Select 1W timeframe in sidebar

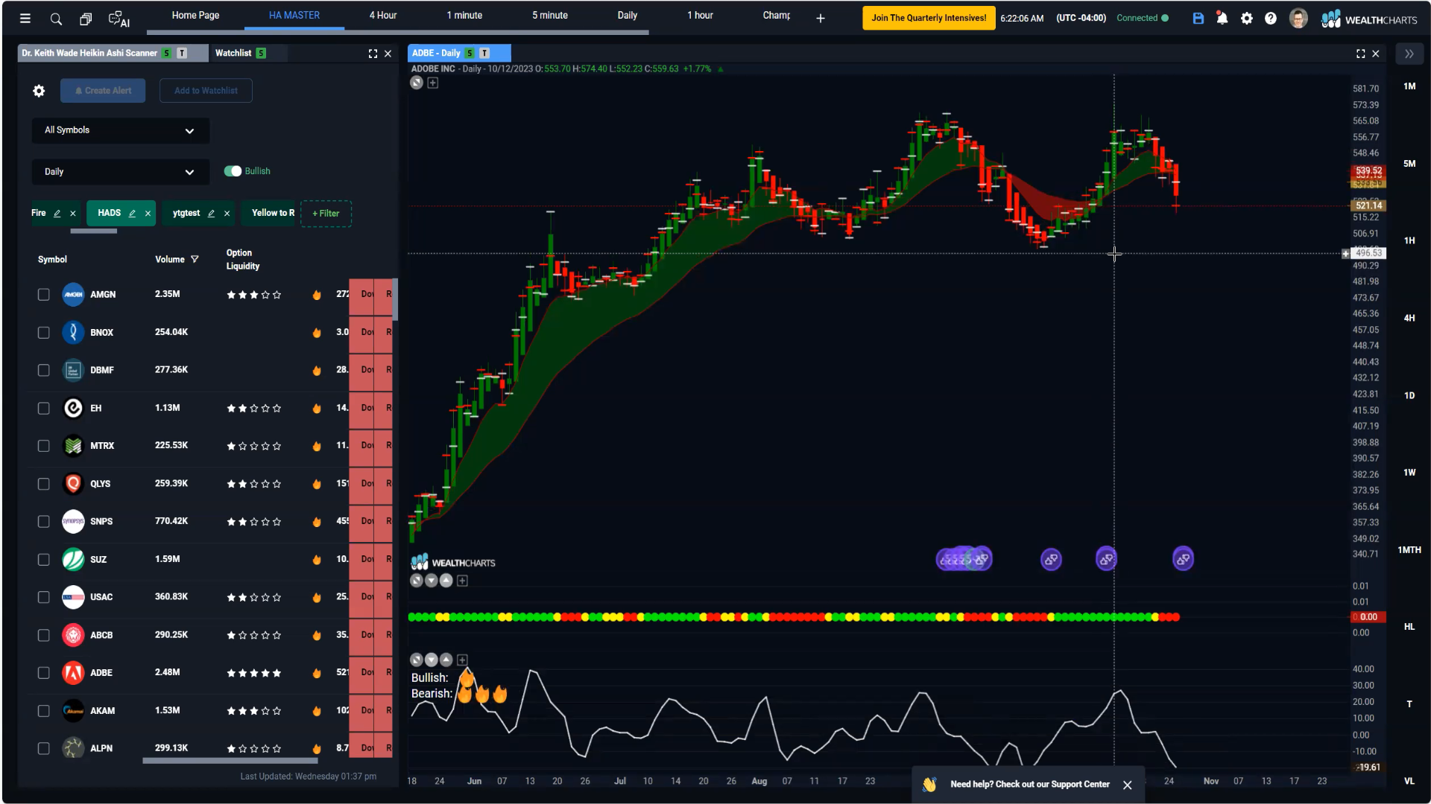[x=1409, y=473]
